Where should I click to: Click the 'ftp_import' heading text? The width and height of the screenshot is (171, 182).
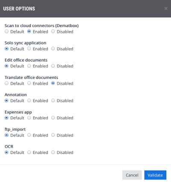tap(15, 129)
